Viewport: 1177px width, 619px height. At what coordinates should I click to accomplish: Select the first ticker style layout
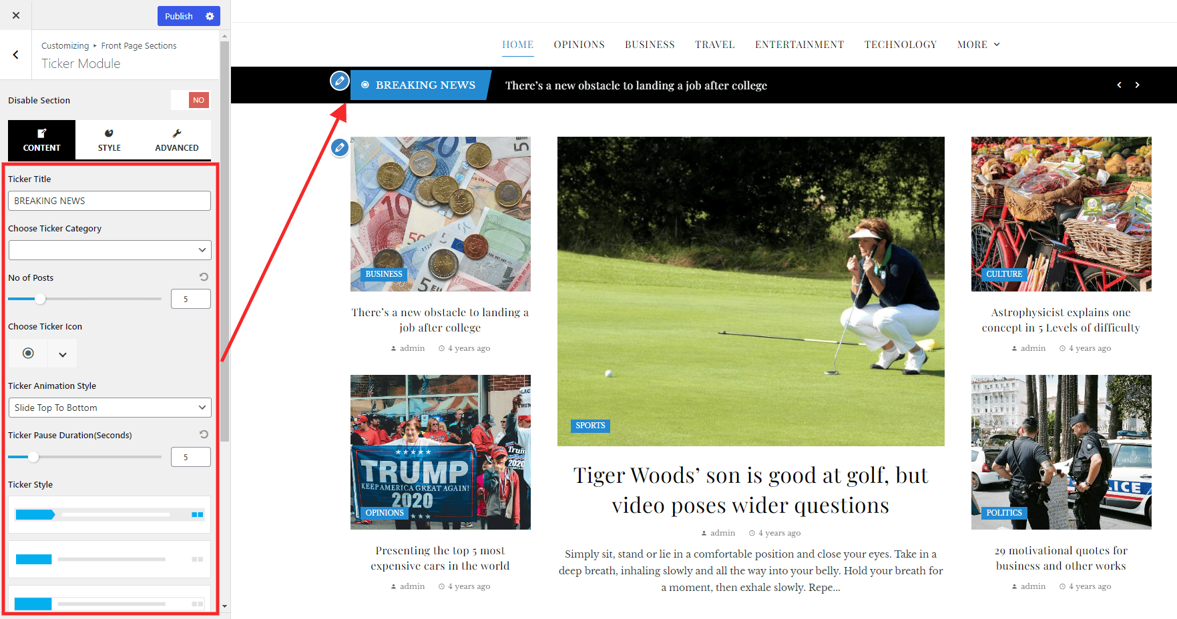(109, 514)
